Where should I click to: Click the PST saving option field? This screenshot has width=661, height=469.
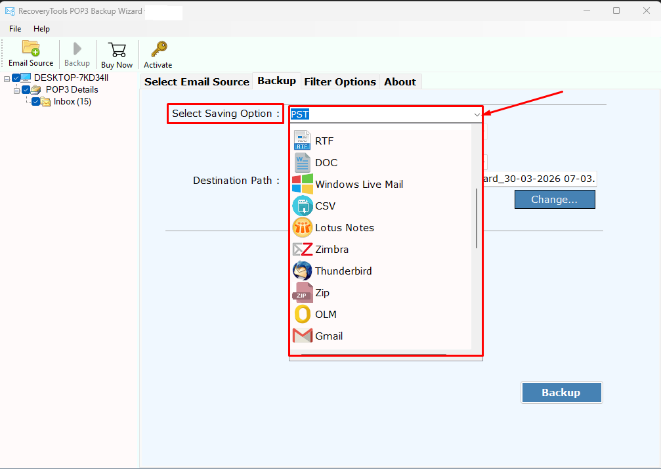pyautogui.click(x=385, y=114)
